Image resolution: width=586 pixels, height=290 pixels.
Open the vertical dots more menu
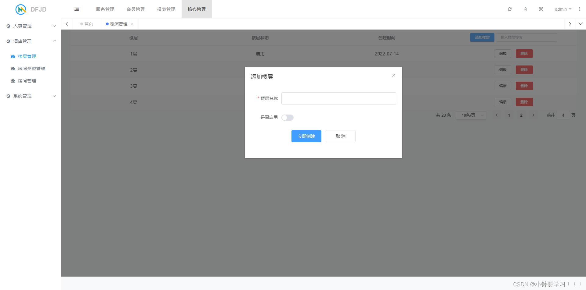[579, 9]
